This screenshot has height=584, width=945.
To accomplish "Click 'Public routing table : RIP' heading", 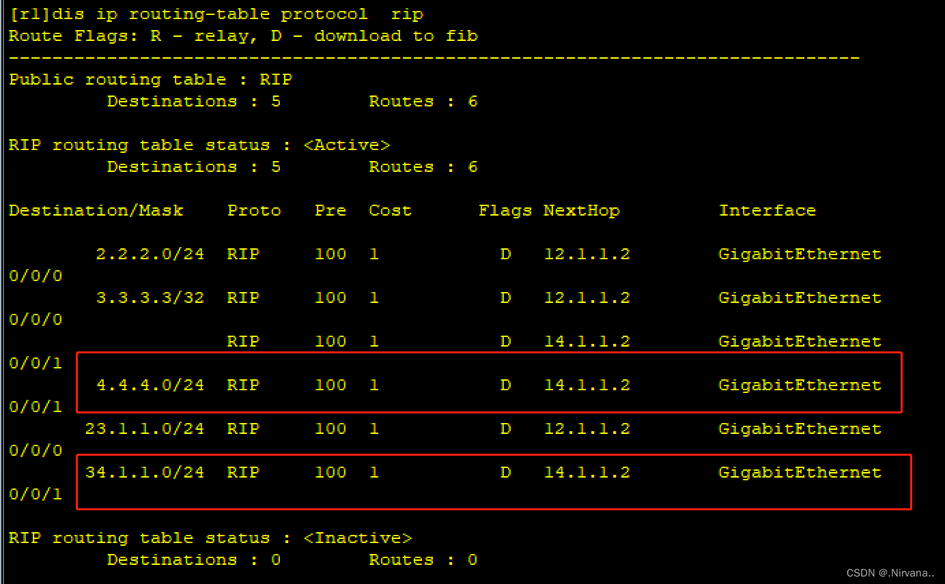I will click(150, 80).
